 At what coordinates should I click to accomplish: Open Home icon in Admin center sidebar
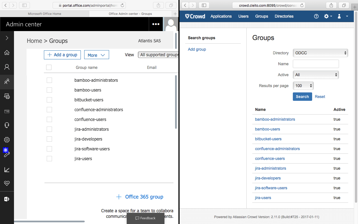click(x=7, y=52)
